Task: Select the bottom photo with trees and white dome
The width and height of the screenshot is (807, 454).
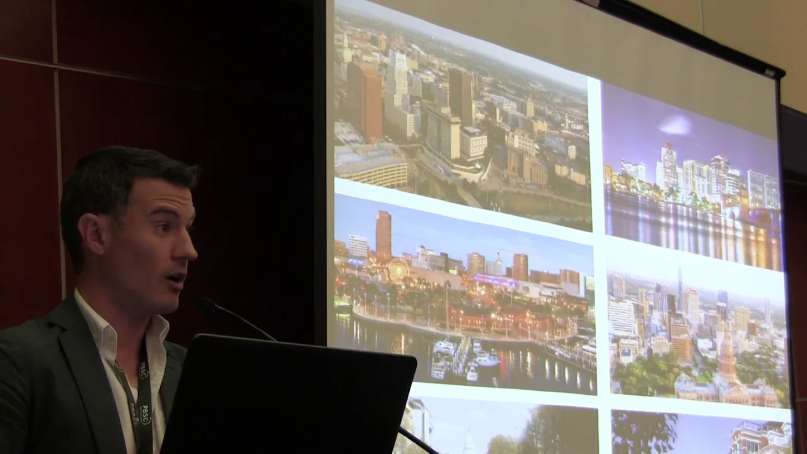Action: point(496,426)
